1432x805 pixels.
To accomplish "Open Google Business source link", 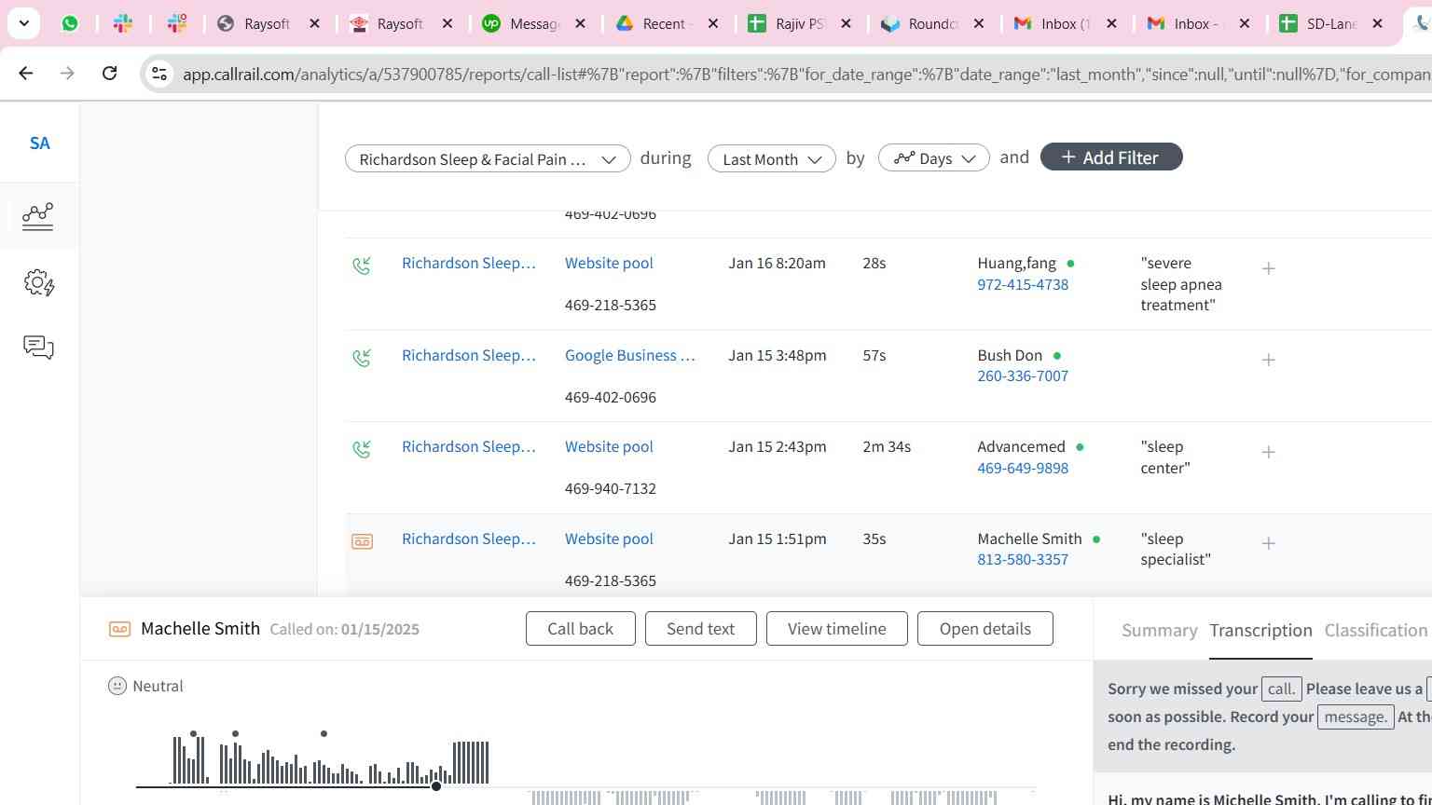I will pyautogui.click(x=630, y=355).
